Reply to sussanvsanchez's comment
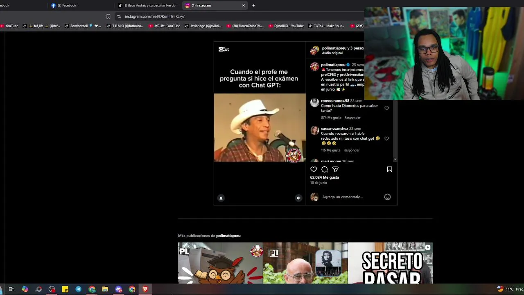The image size is (524, 295). click(x=351, y=150)
